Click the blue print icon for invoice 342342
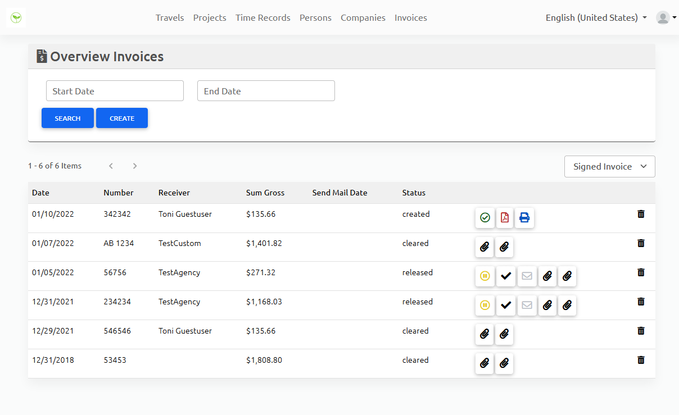 524,218
